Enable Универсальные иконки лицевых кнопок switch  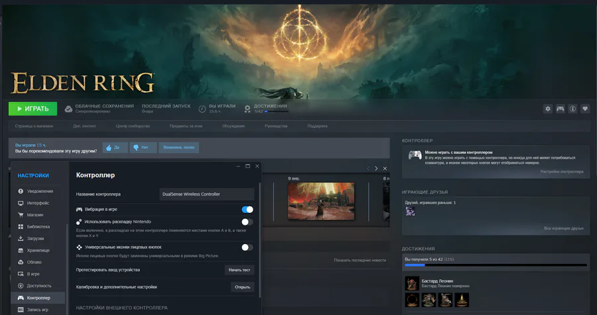[x=247, y=247]
